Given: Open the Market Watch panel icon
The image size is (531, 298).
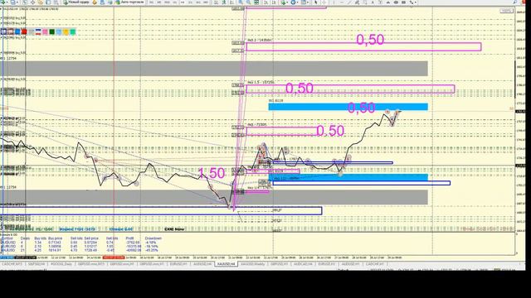Looking at the screenshot, I should tap(25, 2).
